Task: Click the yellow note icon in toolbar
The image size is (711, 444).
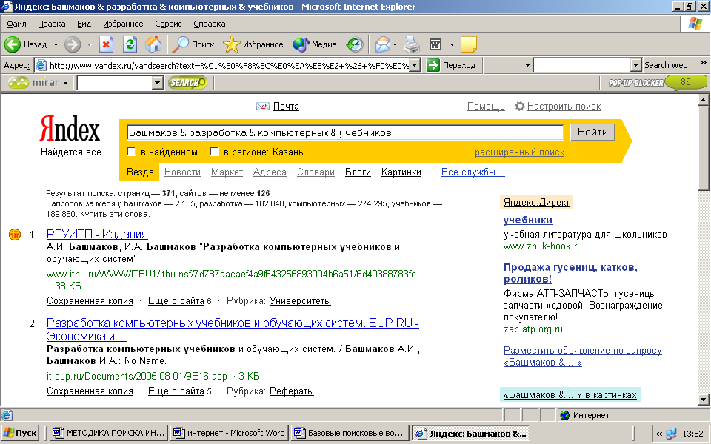Action: 468,44
